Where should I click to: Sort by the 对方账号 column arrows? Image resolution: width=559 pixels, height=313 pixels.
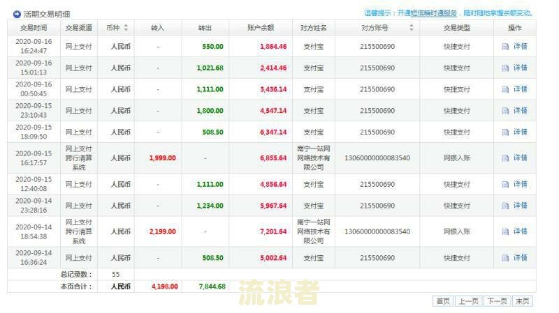pyautogui.click(x=412, y=27)
